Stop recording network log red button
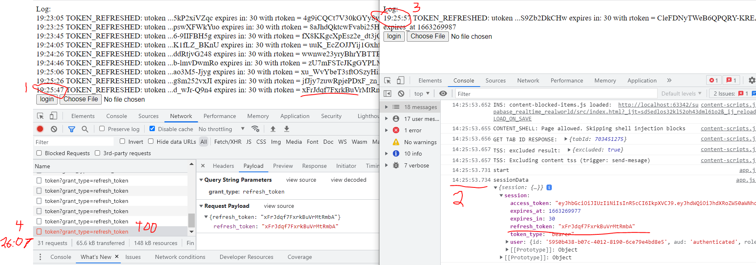Image resolution: width=756 pixels, height=265 pixels. coord(40,129)
